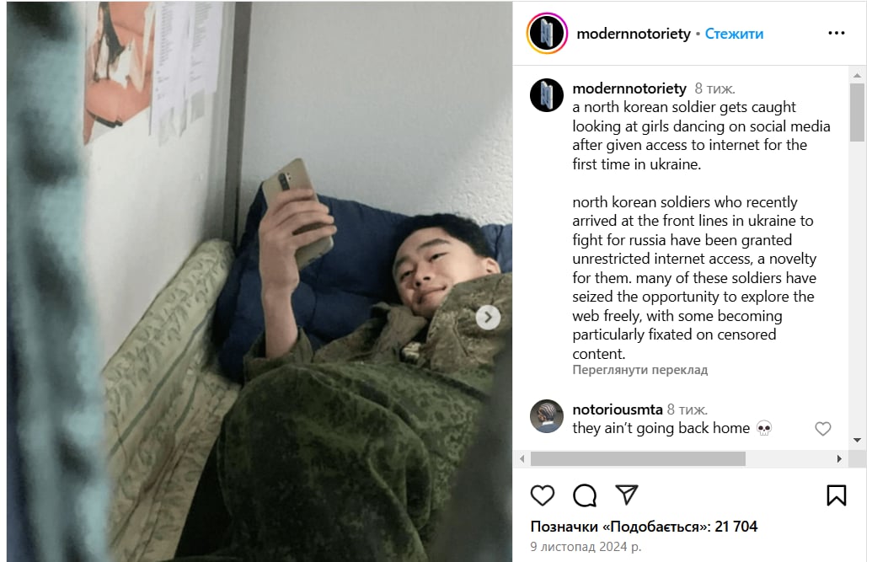Share post via paper plane icon
Screen dimensions: 872x562
click(x=626, y=495)
